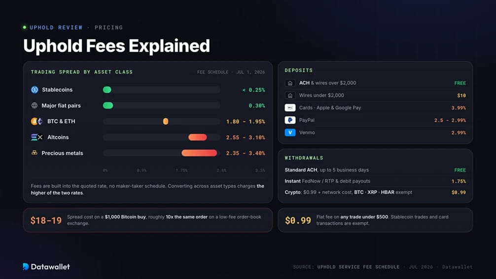Click the blue Venmo V icon
496x279 pixels.
290,132
